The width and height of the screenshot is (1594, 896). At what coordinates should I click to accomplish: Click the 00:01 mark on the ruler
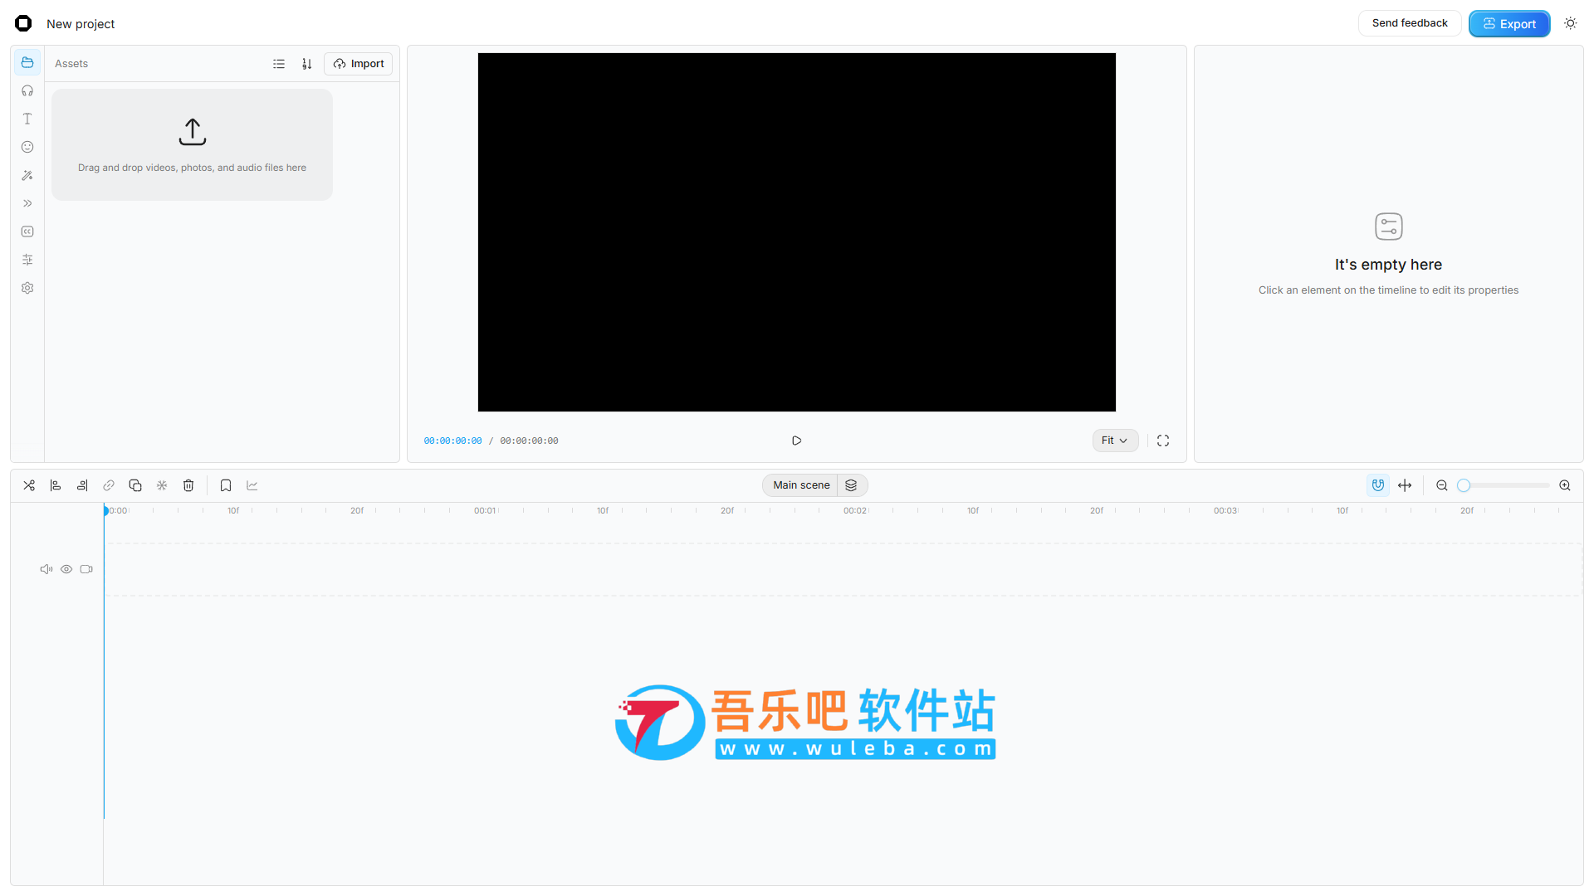click(x=485, y=511)
